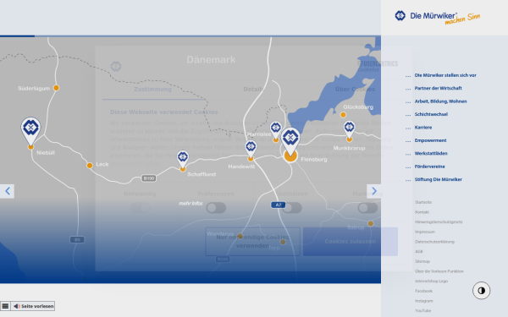Click the Dänemark label on the map

(211, 60)
